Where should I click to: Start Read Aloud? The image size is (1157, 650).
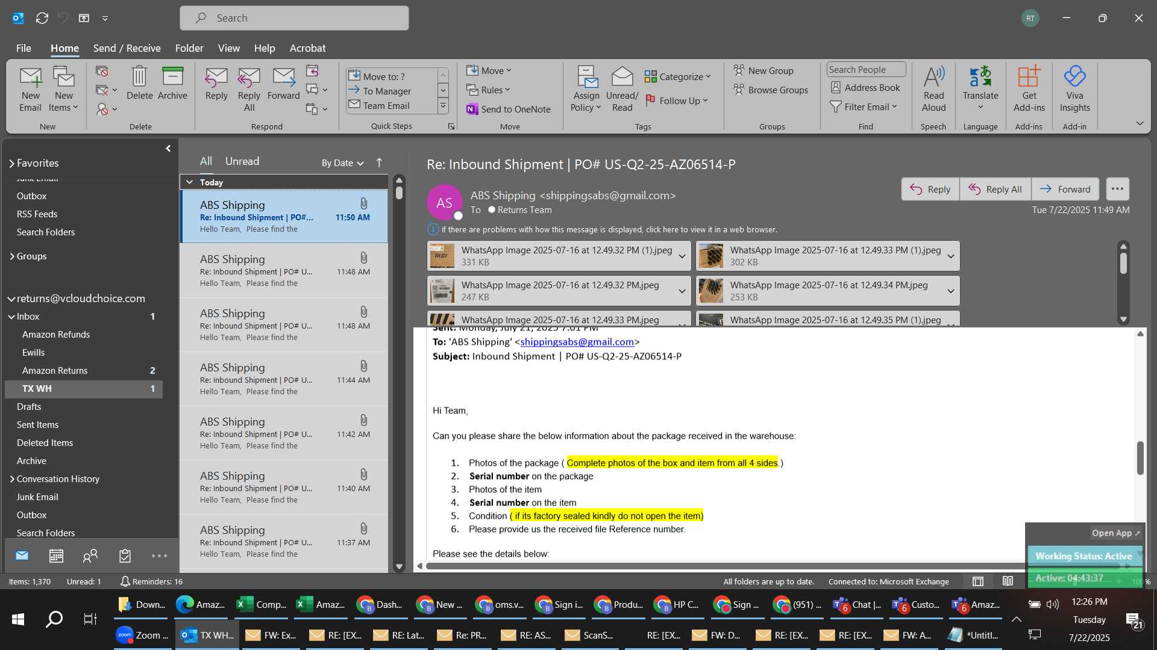tap(933, 89)
